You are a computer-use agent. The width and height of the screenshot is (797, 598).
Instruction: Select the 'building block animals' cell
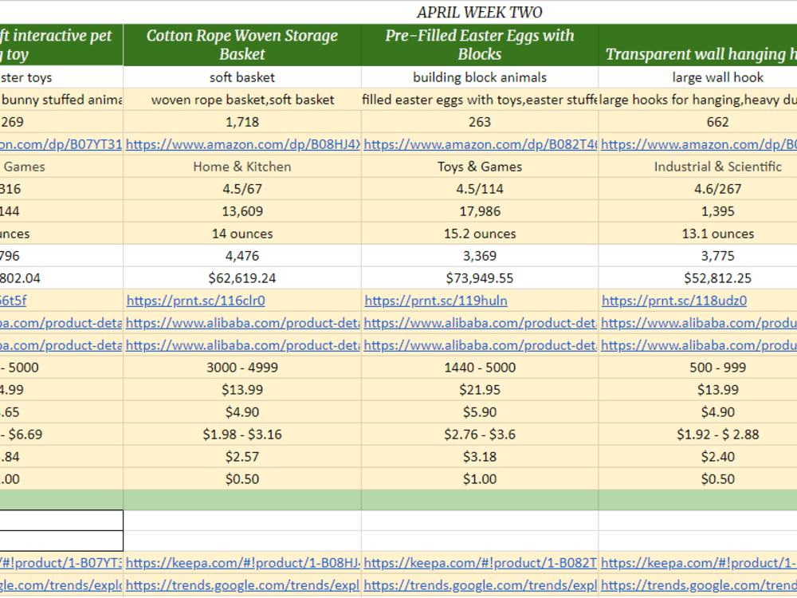tap(480, 77)
